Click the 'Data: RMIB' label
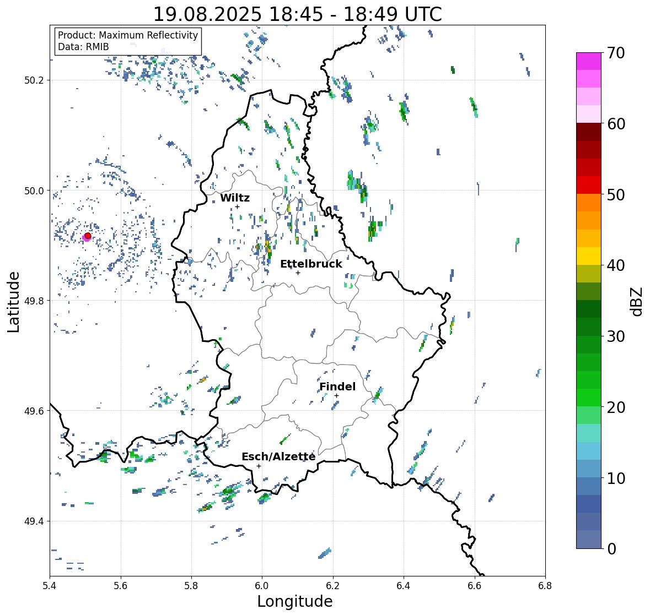 [83, 47]
